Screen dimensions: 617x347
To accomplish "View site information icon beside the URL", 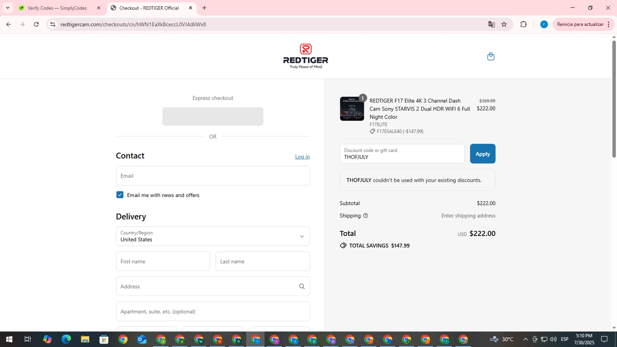I will tap(53, 24).
